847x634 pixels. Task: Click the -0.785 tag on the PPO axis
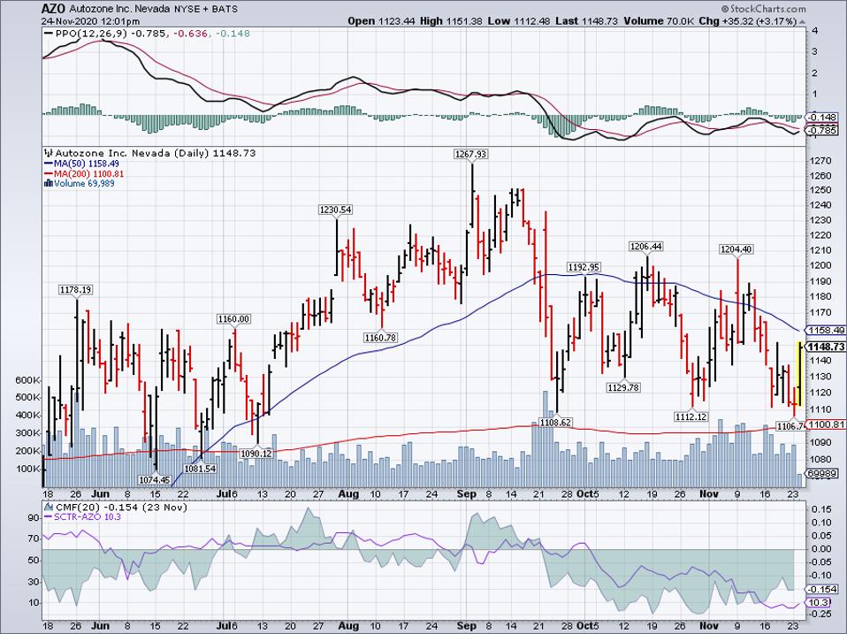coord(822,131)
